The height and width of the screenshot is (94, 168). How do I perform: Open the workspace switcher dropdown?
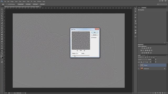(x=162, y=4)
